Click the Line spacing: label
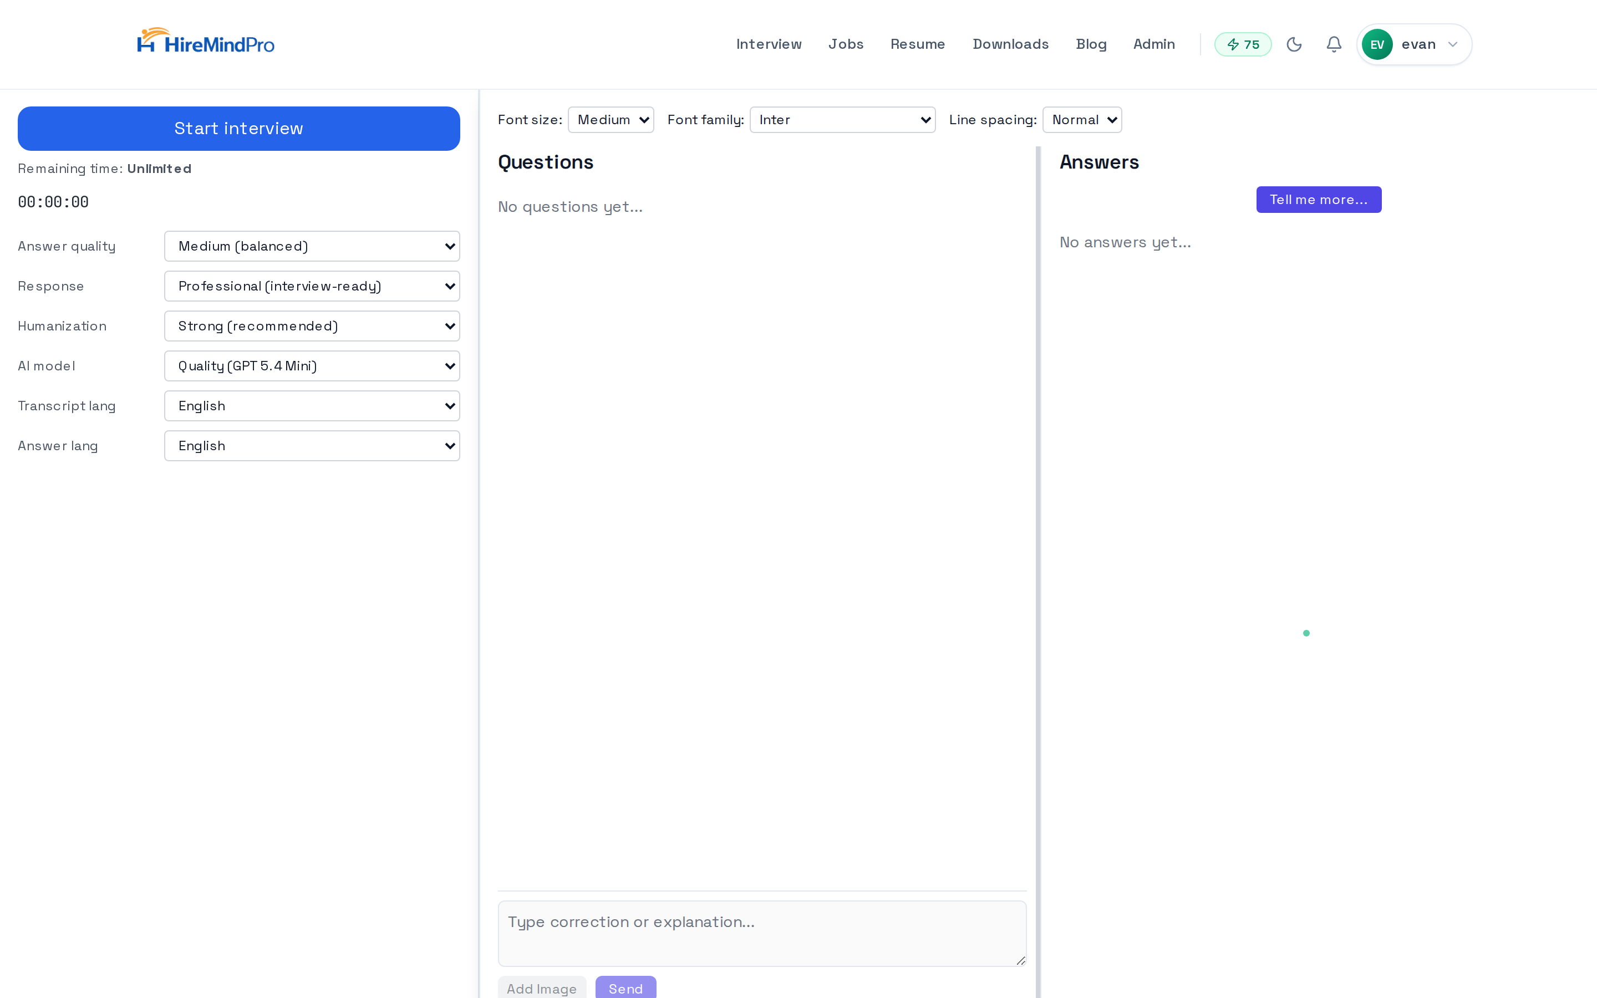This screenshot has height=998, width=1597. pos(993,119)
